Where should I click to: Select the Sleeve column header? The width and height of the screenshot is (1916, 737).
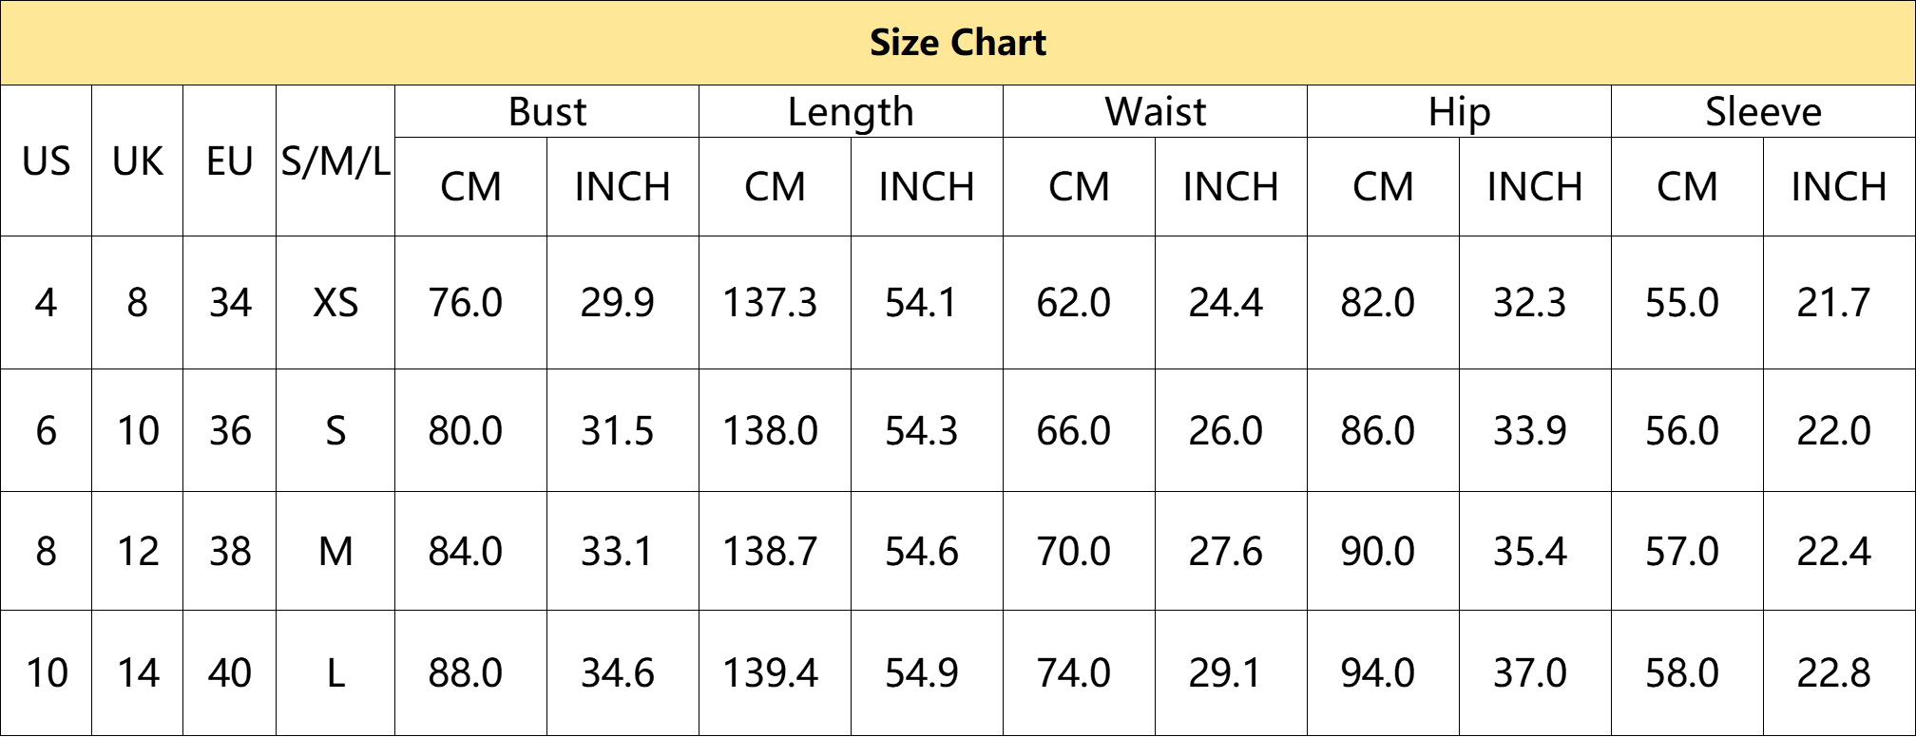tap(1763, 112)
